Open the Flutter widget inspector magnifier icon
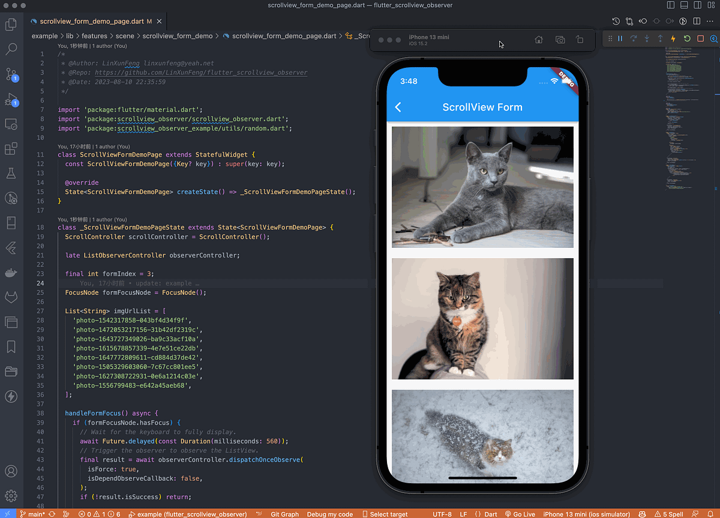Viewport: 720px width, 518px height. coord(713,38)
